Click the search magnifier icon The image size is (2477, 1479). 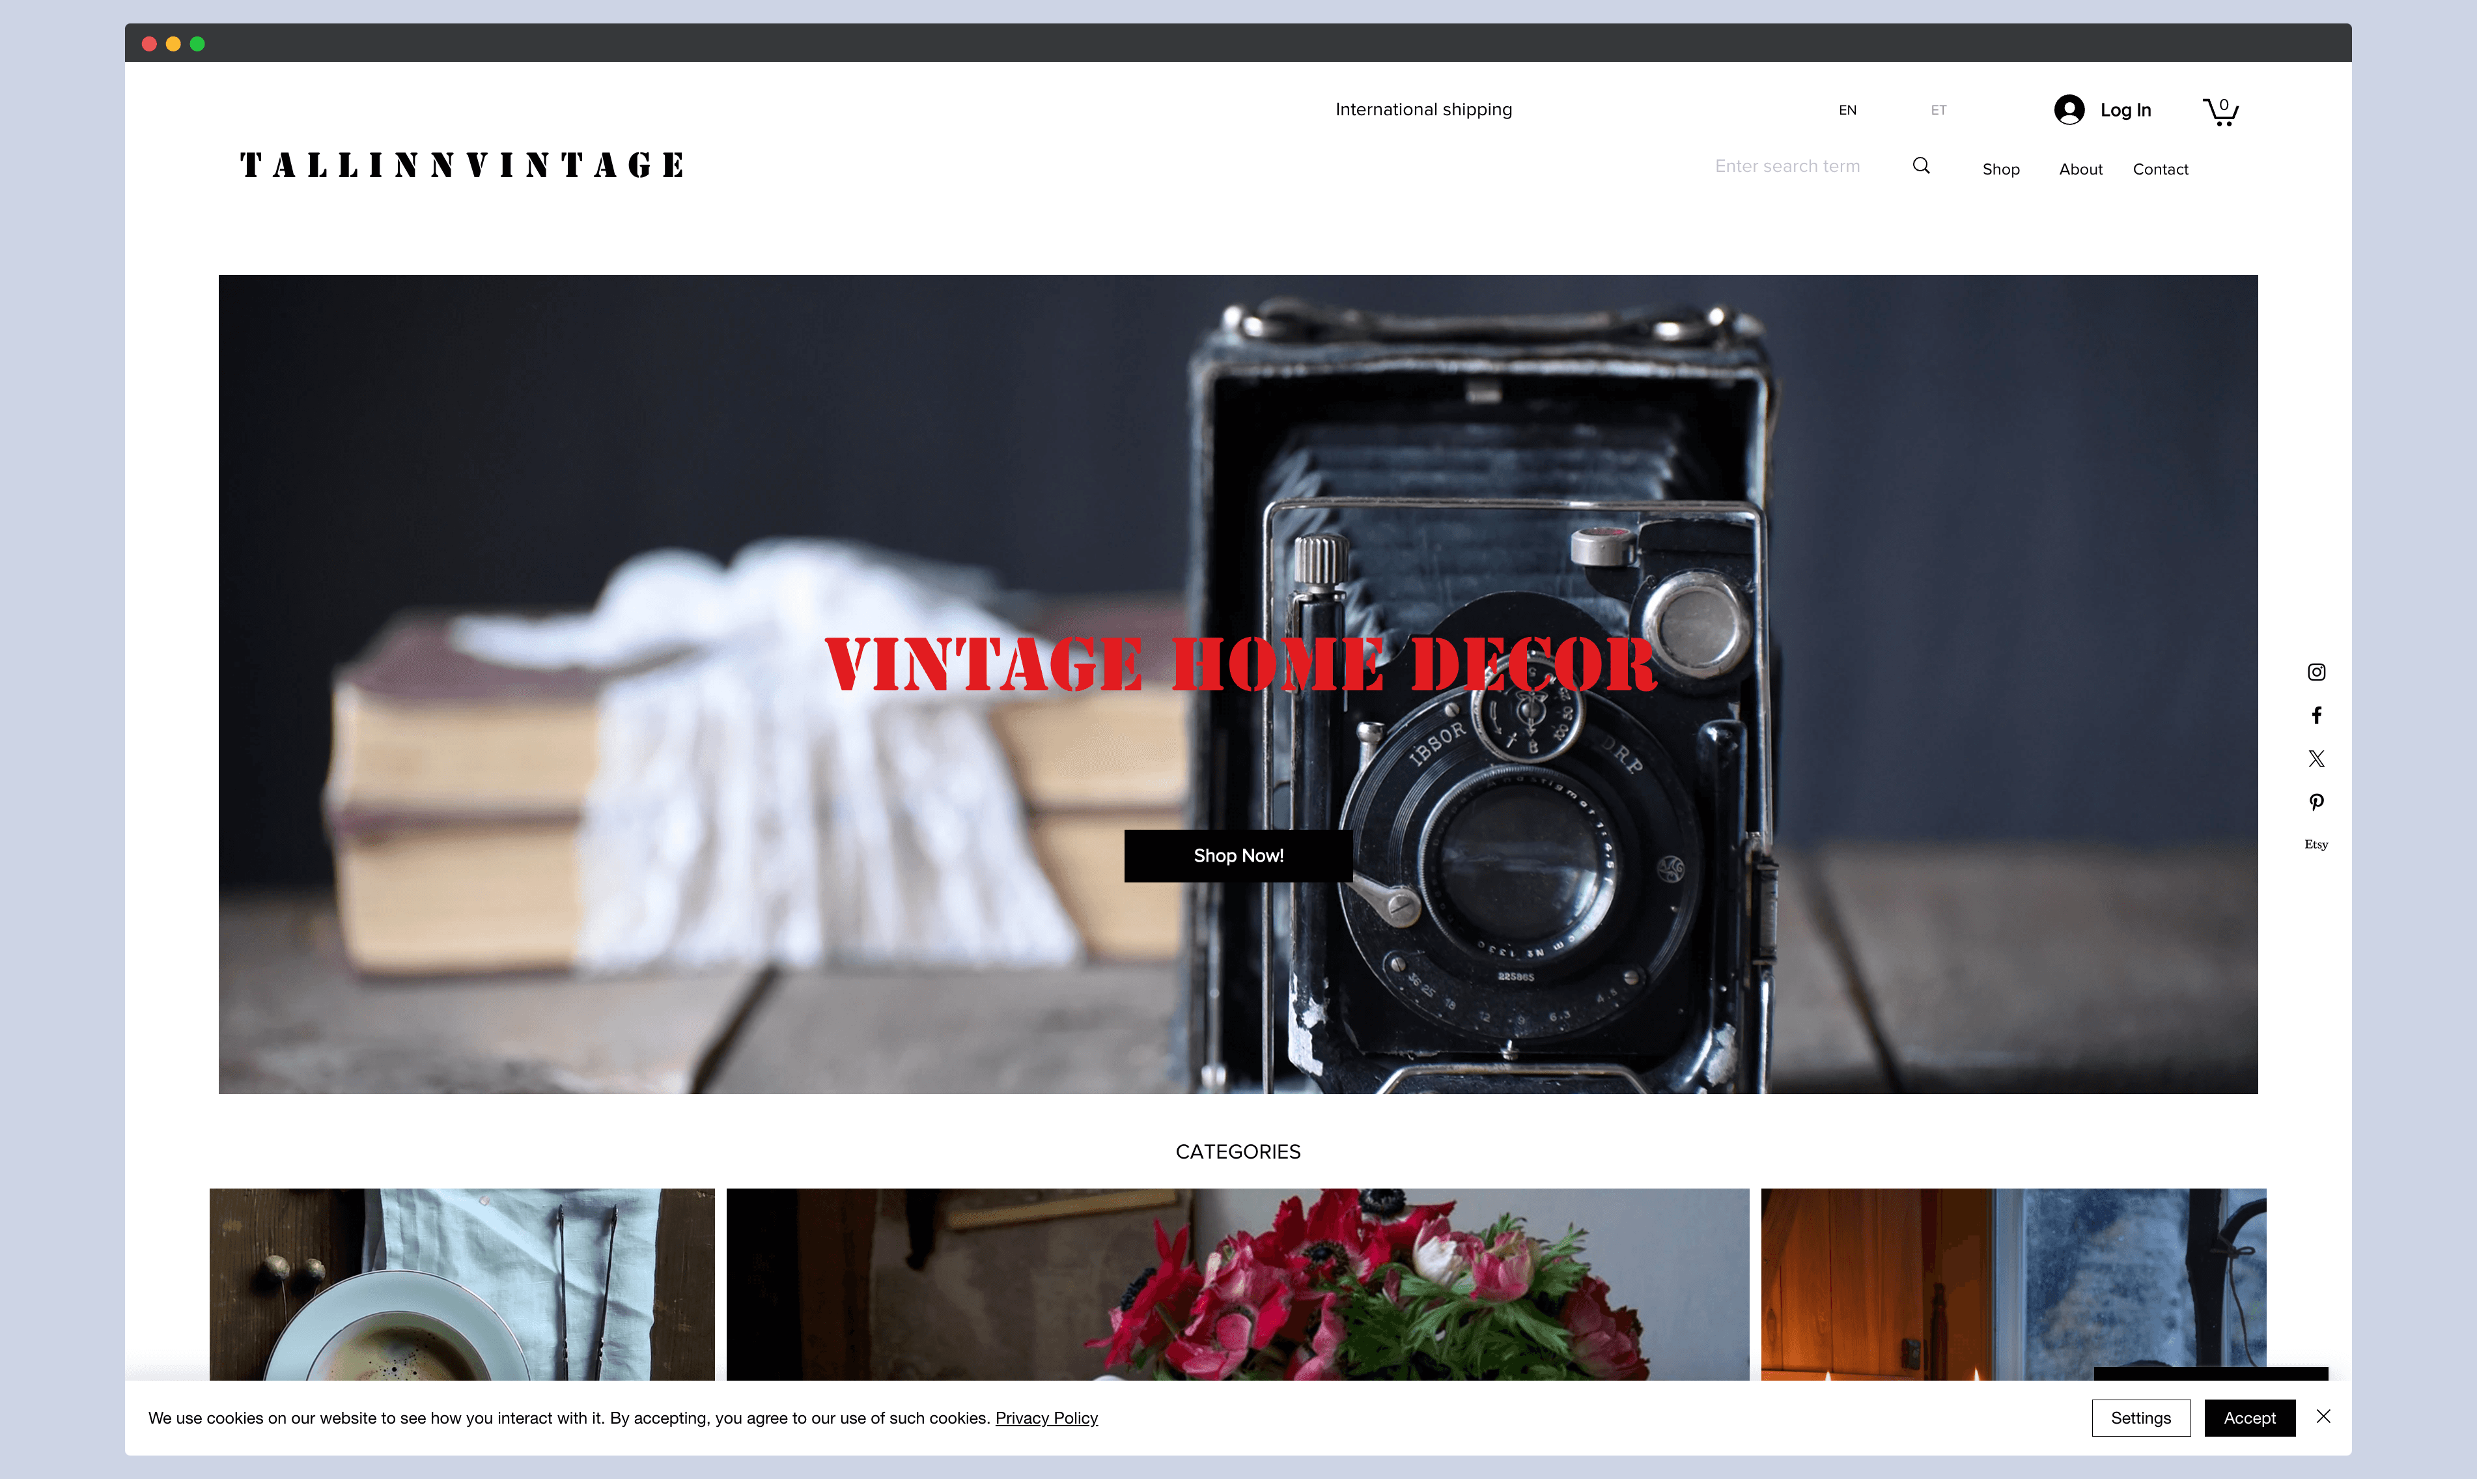[1922, 165]
